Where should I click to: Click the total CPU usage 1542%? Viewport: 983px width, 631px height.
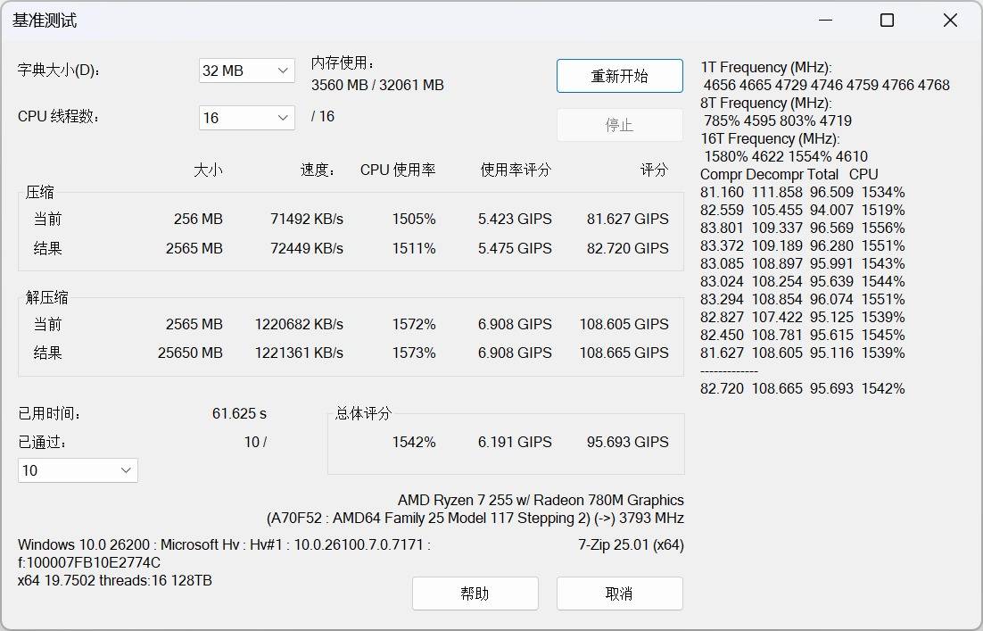pyautogui.click(x=414, y=442)
